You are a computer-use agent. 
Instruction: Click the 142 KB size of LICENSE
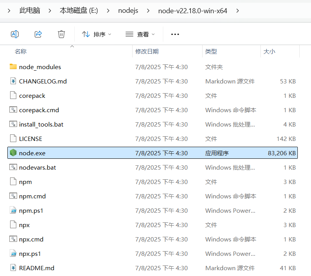pyautogui.click(x=286, y=139)
